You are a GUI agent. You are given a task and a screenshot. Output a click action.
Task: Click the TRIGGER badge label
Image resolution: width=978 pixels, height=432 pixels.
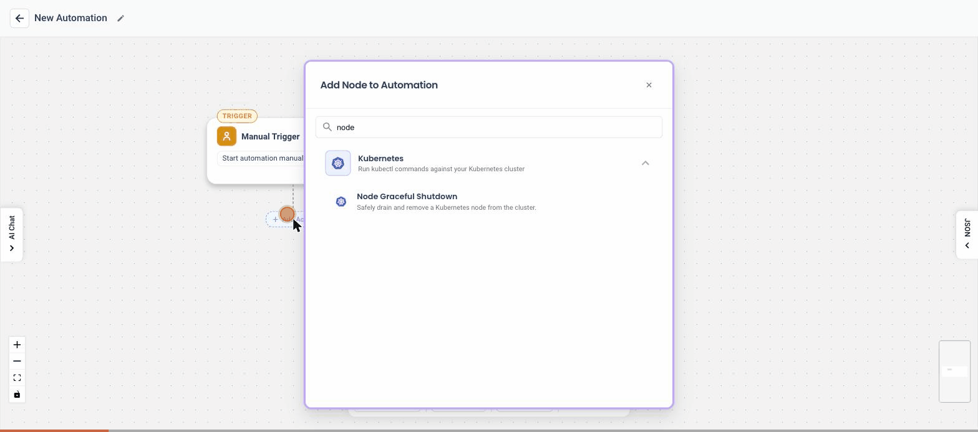click(x=237, y=116)
